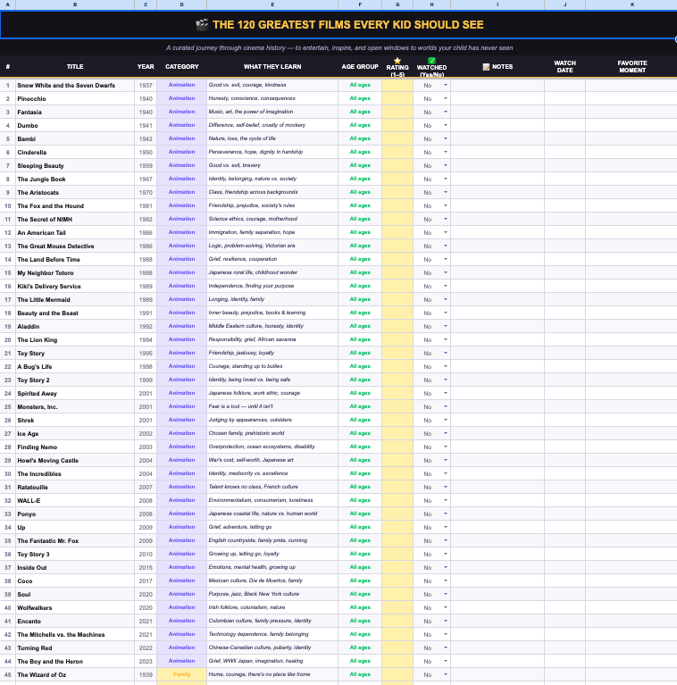Select column B header
The height and width of the screenshot is (685, 677).
(x=75, y=4)
